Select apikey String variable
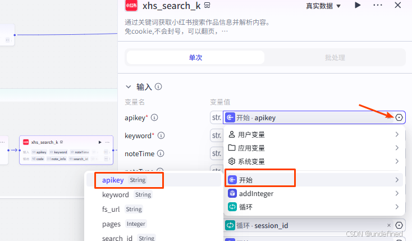Image resolution: width=412 pixels, height=241 pixels. [x=154, y=180]
